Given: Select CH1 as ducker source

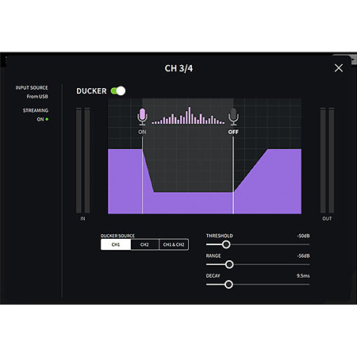Looking at the screenshot, I should click(116, 244).
